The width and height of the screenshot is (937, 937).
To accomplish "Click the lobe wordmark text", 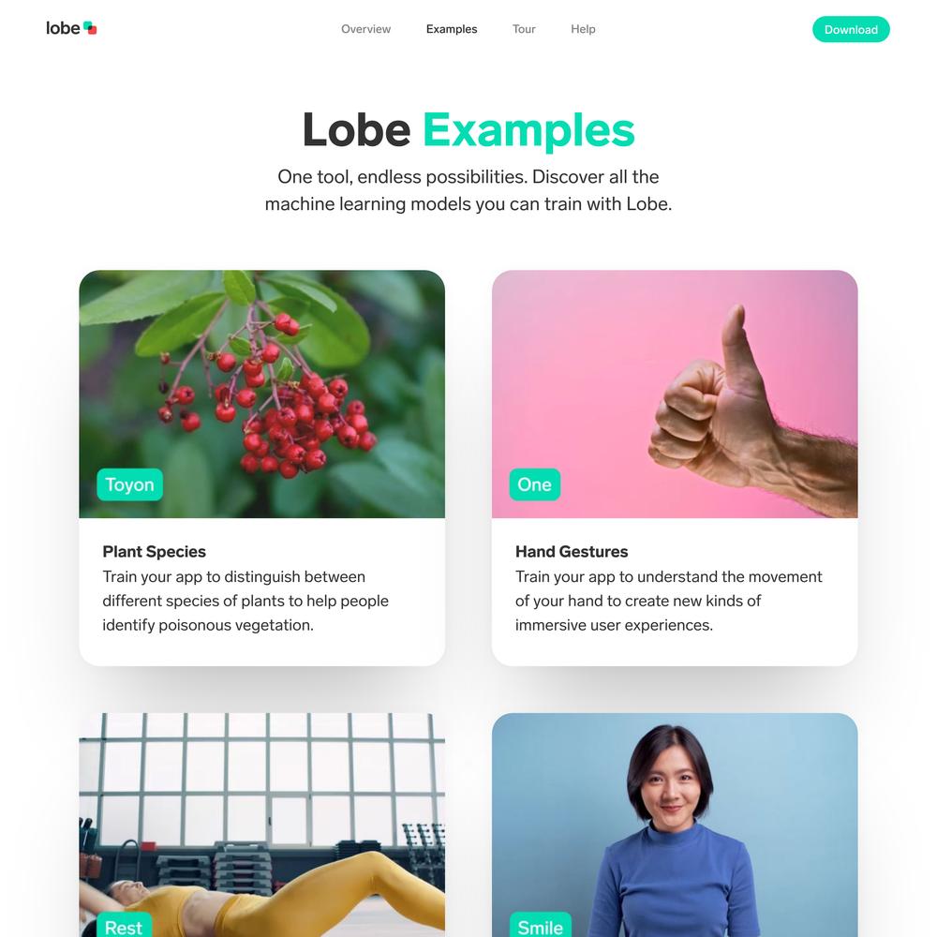I will coord(63,28).
